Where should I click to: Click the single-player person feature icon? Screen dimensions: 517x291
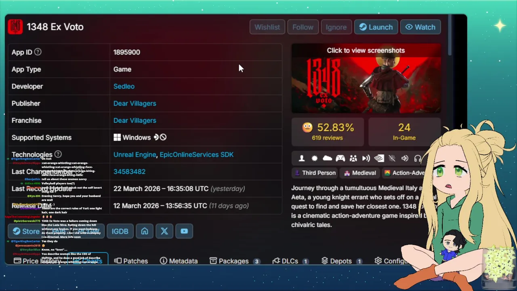click(x=302, y=158)
